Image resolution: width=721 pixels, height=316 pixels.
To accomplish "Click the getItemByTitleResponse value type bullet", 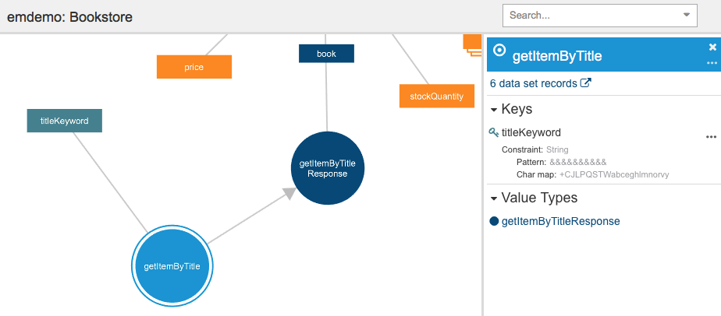I will click(x=494, y=221).
